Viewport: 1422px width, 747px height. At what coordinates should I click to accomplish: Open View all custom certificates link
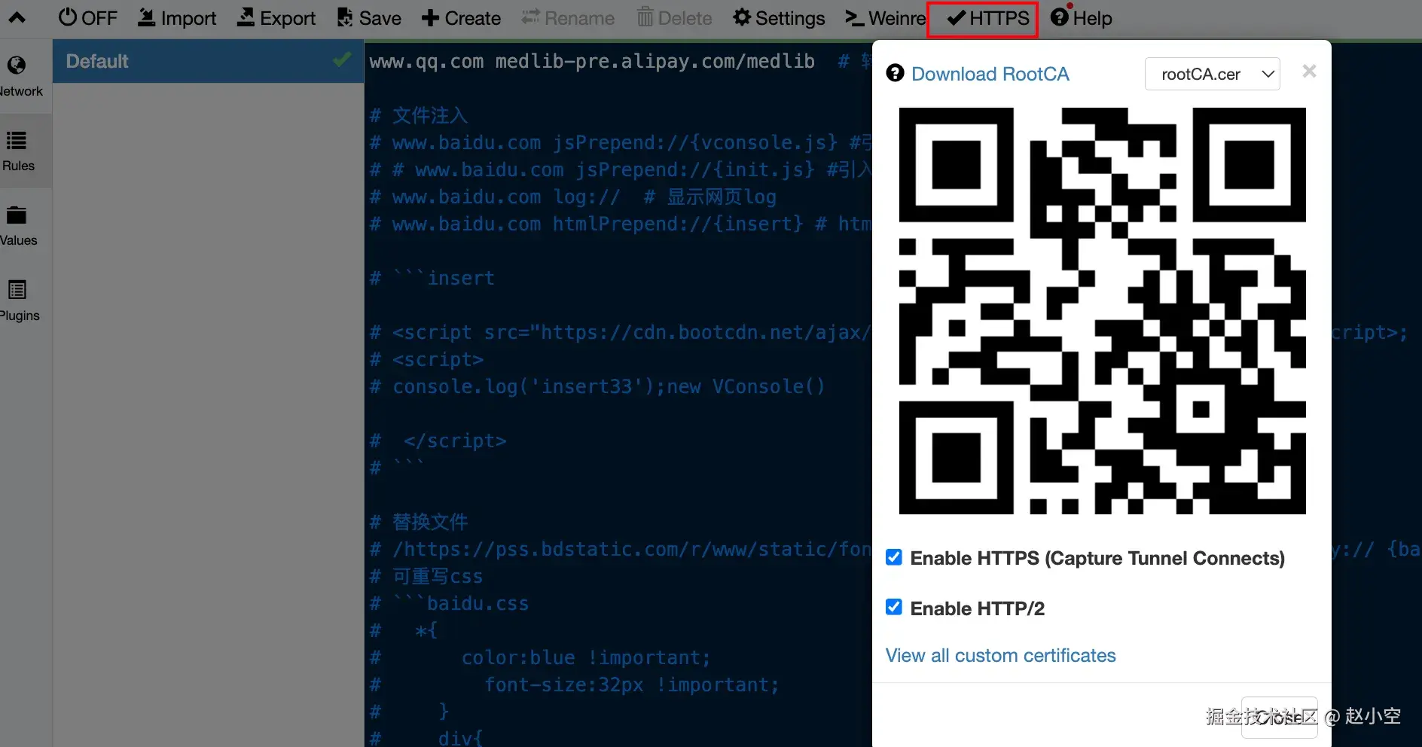pyautogui.click(x=1000, y=655)
